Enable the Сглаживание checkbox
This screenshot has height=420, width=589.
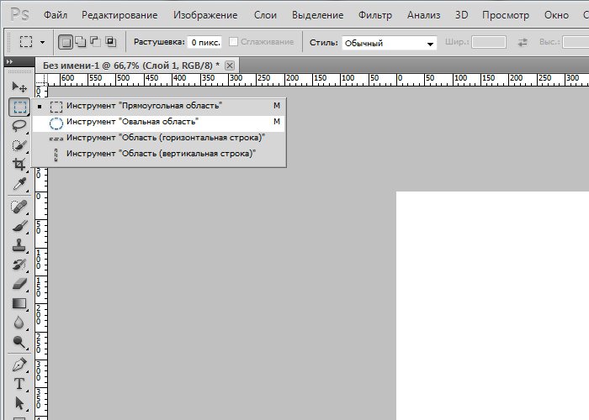tap(233, 42)
